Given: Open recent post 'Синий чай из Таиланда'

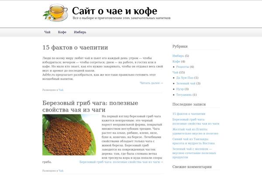Looking at the screenshot, I should 193,141.
